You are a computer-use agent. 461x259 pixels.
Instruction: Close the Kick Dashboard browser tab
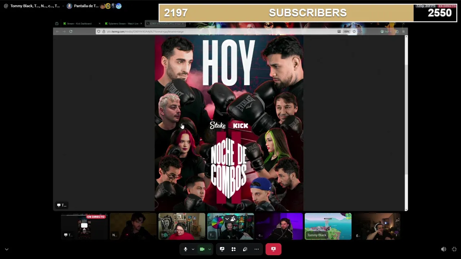pos(100,23)
